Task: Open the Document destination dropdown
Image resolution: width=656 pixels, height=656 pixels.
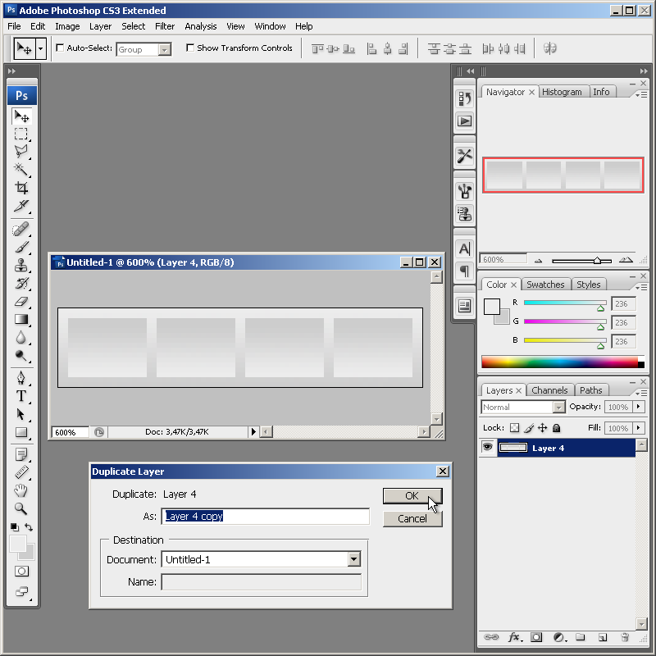Action: pos(353,559)
